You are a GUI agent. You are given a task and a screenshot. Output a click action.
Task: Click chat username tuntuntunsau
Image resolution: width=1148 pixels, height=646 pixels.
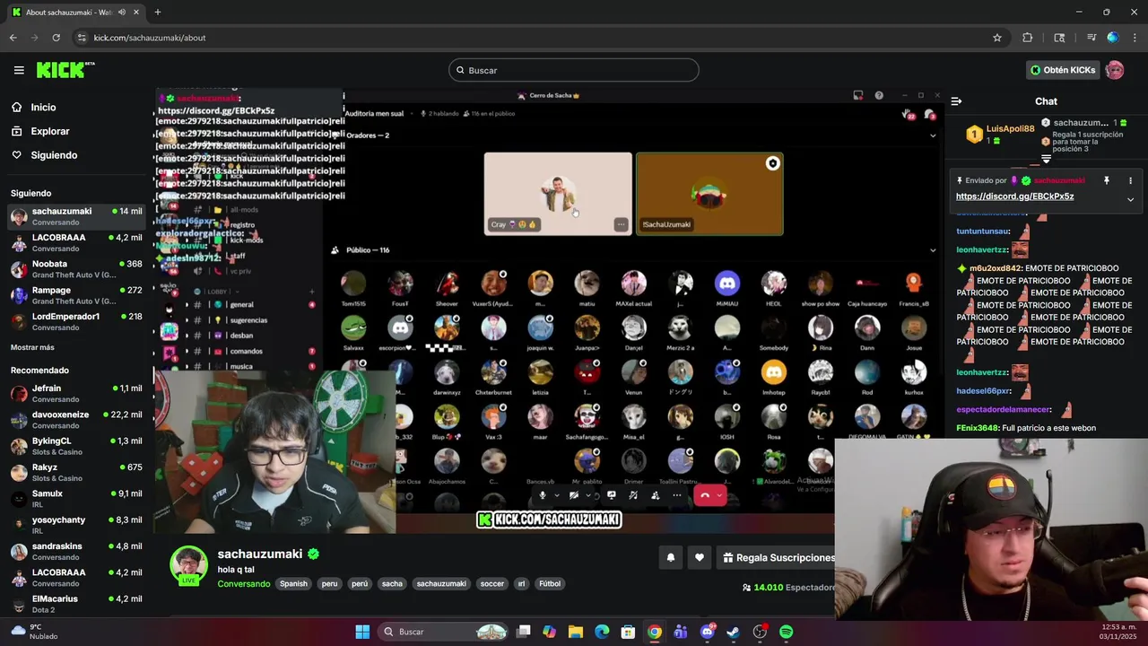[983, 231]
